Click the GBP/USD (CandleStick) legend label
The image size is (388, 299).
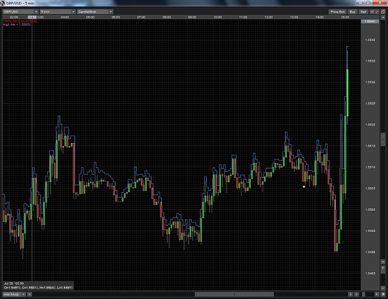pos(20,21)
